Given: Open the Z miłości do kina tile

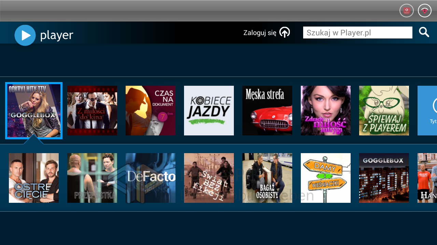Looking at the screenshot, I should (x=92, y=111).
